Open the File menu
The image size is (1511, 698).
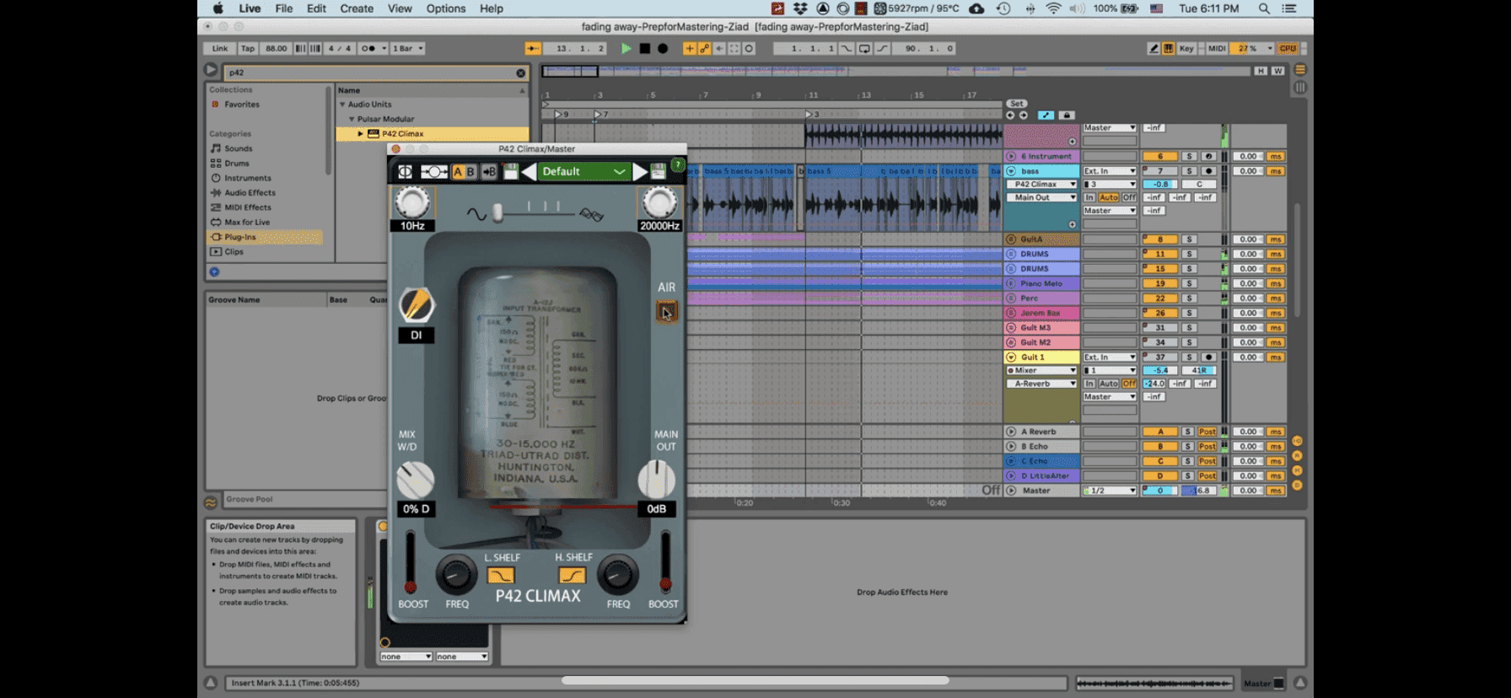tap(284, 8)
